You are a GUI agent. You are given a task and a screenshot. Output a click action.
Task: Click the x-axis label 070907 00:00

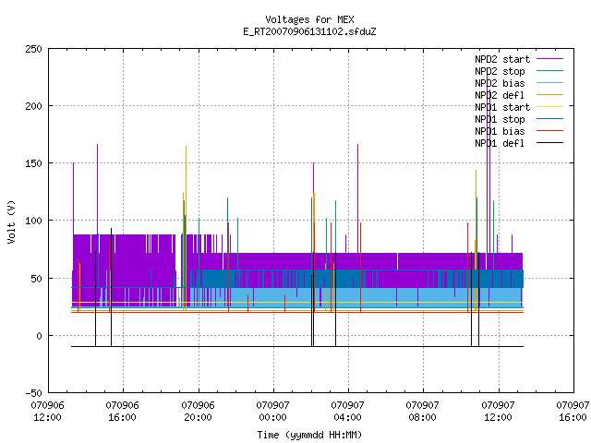pos(273,412)
